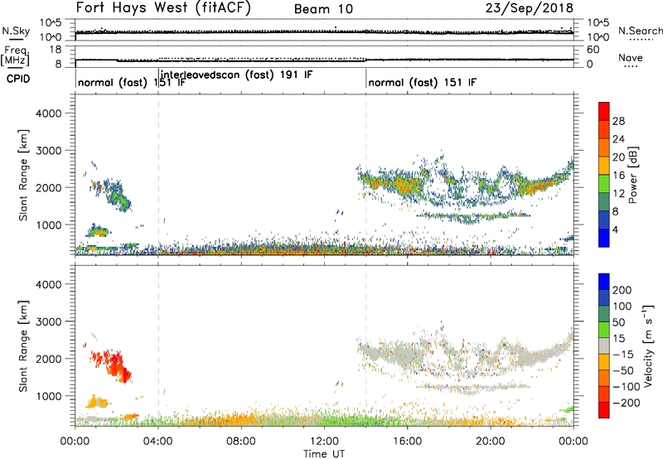Pick the orange 20–24 dB power colorbar segment

tap(604, 147)
